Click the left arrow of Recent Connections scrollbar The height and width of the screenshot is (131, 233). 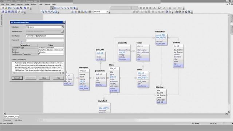(13, 73)
